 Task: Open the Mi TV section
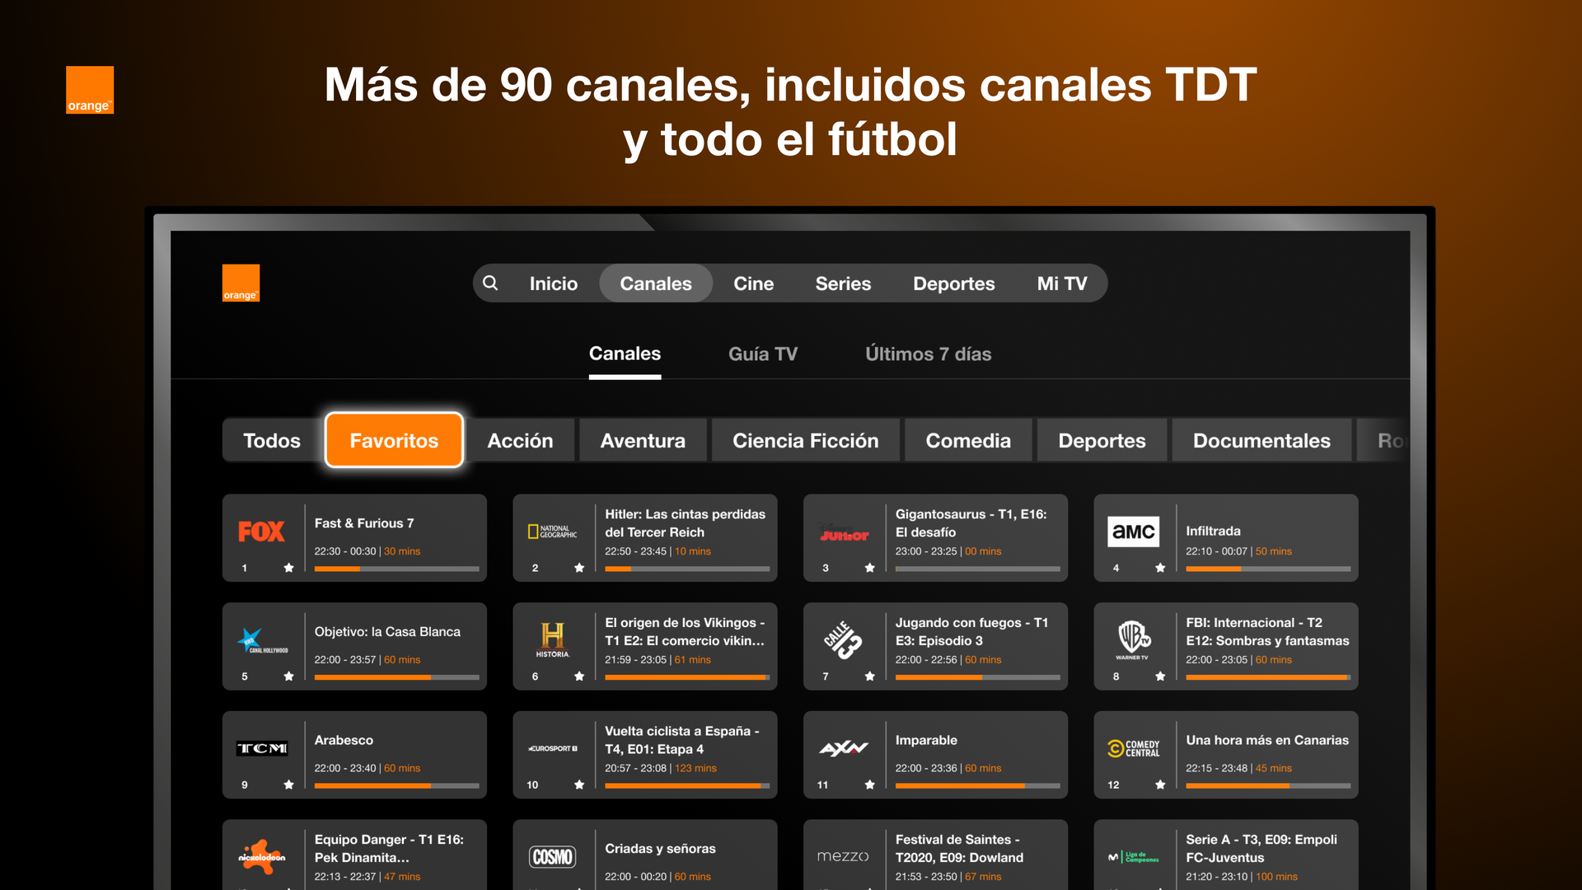pos(1062,283)
